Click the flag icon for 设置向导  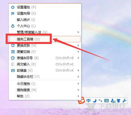tap(13, 14)
